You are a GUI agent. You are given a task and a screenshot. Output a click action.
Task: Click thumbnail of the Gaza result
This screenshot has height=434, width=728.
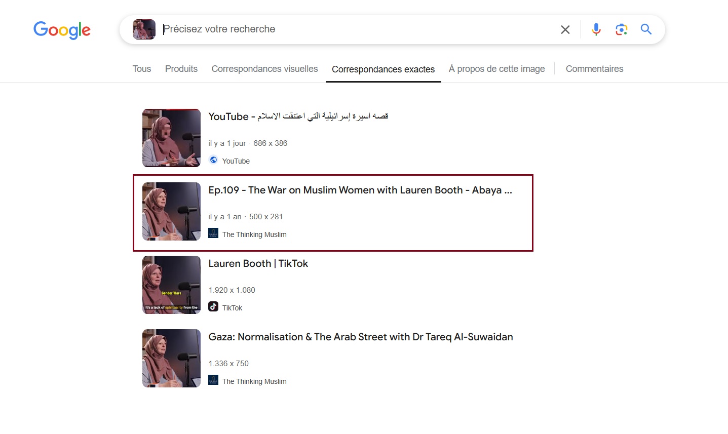coord(172,358)
